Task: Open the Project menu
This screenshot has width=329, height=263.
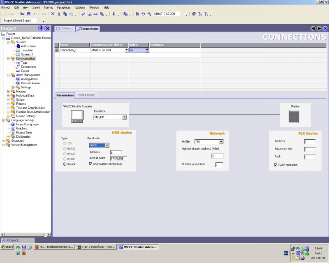Action: pos(6,7)
